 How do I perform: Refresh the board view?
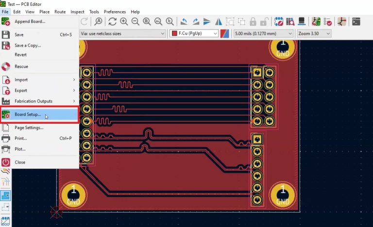coord(112,22)
